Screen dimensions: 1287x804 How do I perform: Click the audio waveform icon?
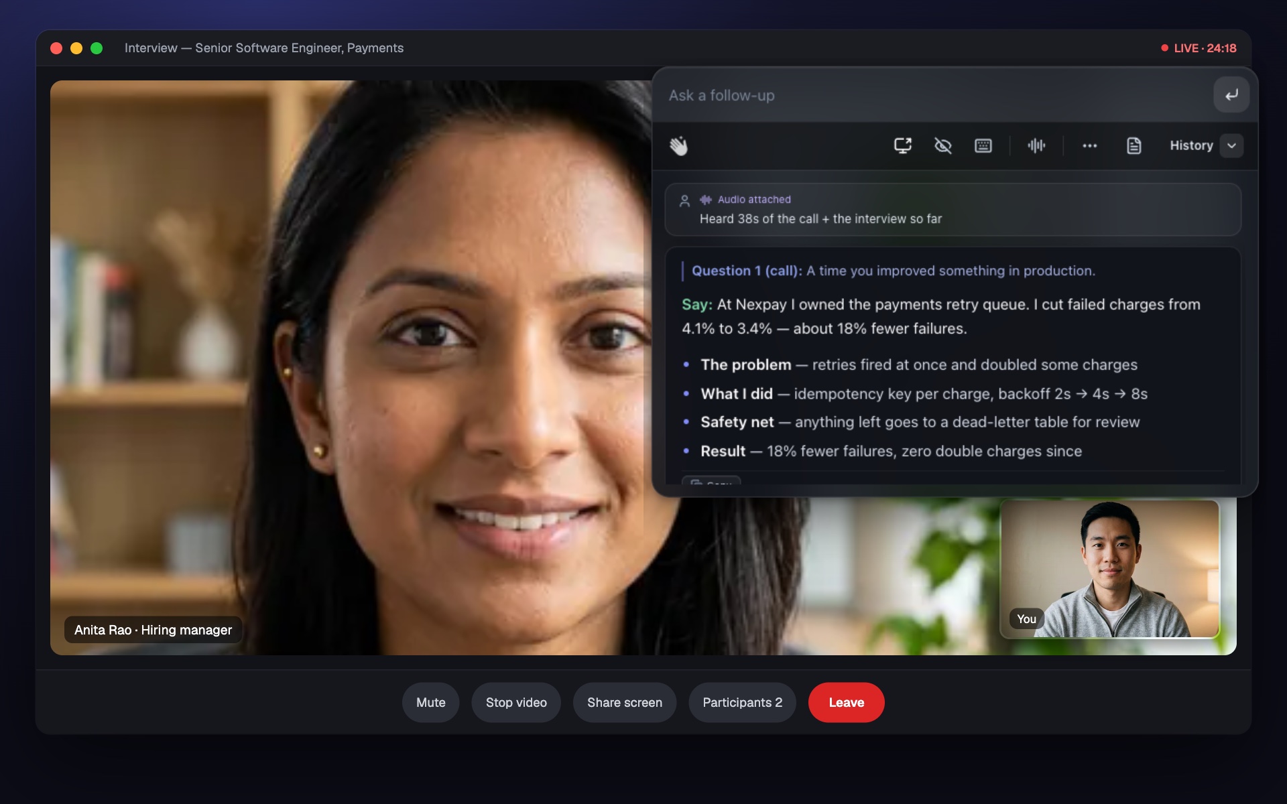pyautogui.click(x=1036, y=145)
